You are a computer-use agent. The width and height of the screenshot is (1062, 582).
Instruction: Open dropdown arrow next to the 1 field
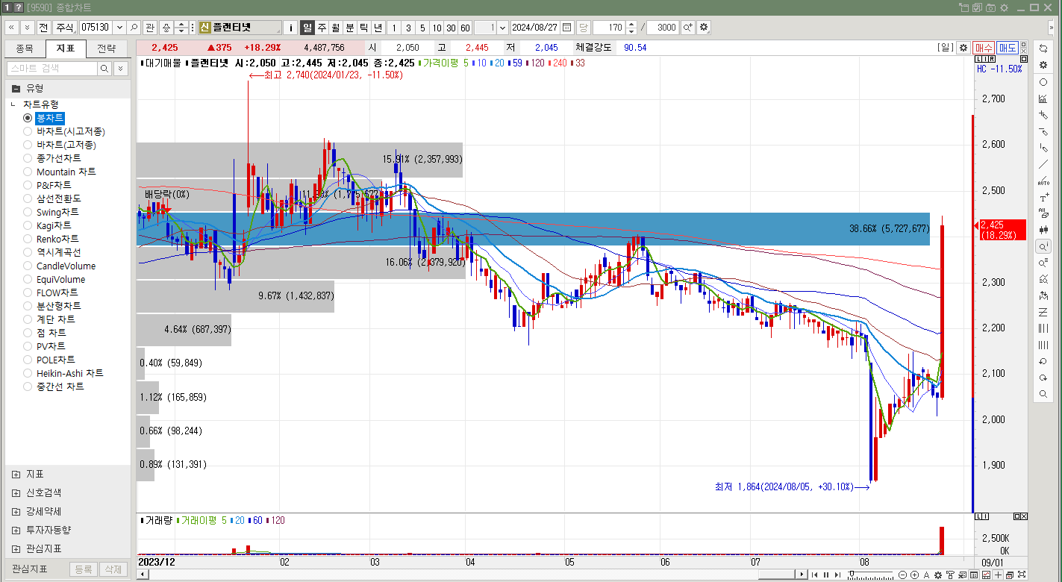coord(502,28)
